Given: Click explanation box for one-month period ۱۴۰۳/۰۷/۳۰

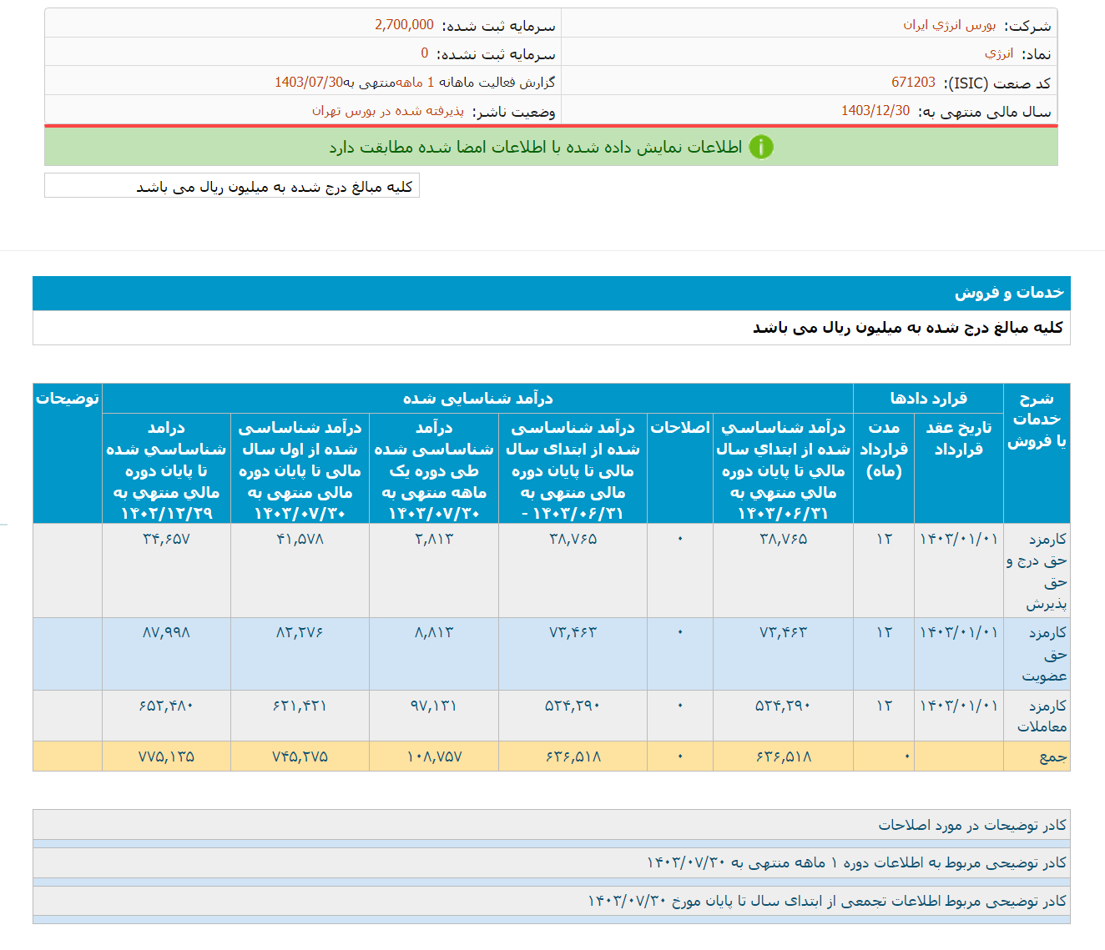Looking at the screenshot, I should click(x=552, y=862).
